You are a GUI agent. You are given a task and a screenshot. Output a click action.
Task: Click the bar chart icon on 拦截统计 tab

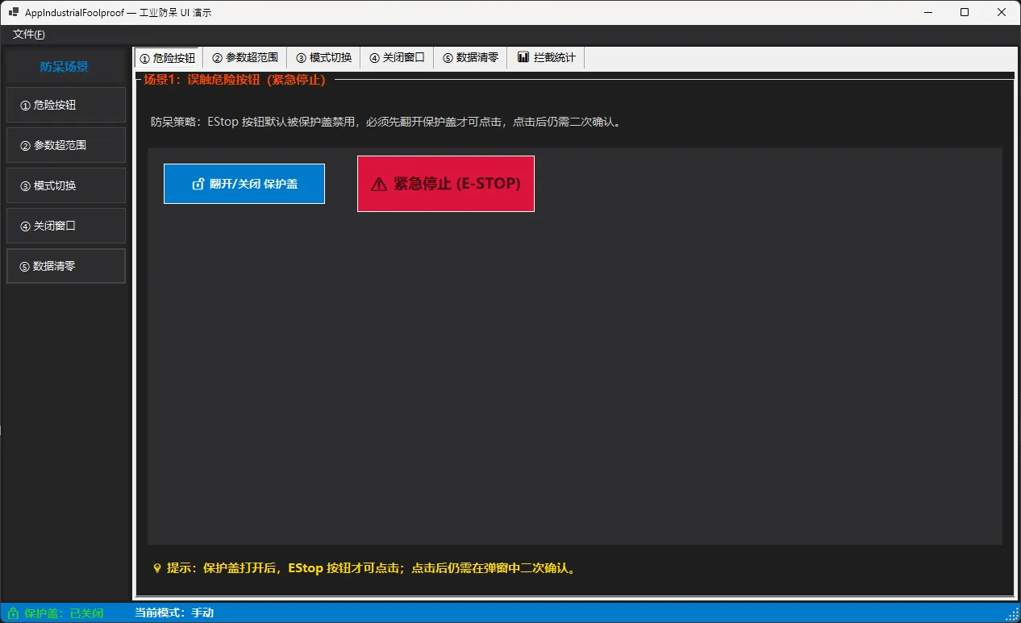click(x=523, y=57)
